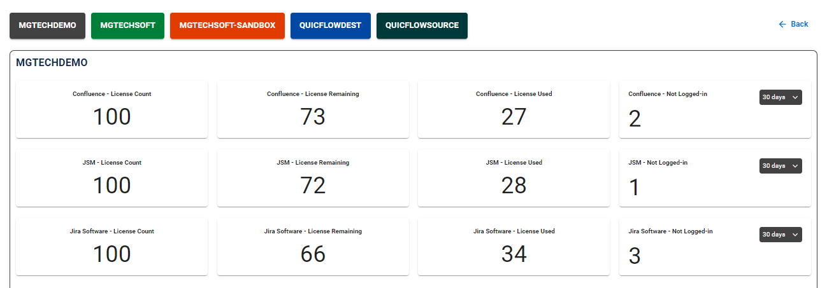Click the Jira Software remaining value 66
Viewport: 827px width, 288px height.
pos(313,254)
